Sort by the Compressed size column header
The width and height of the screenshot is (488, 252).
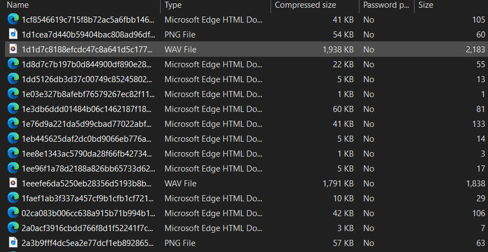(315, 5)
